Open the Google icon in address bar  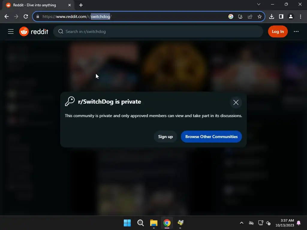tap(231, 17)
